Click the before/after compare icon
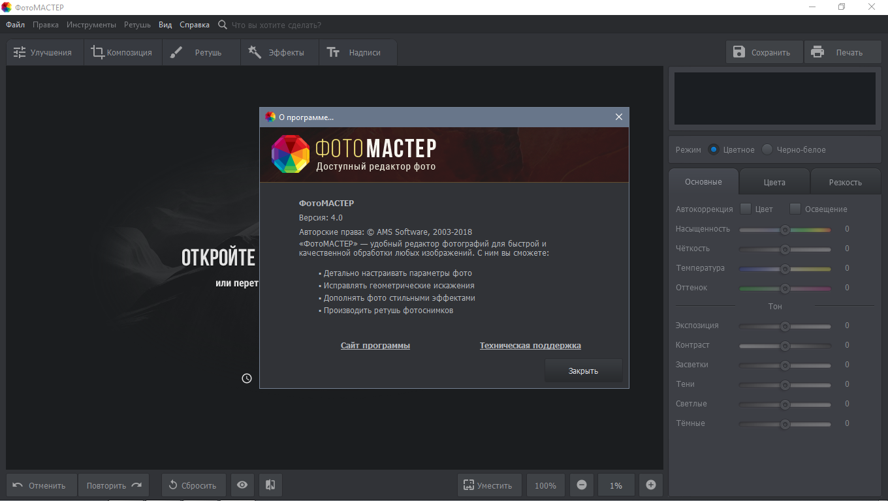888x501 pixels. [270, 485]
